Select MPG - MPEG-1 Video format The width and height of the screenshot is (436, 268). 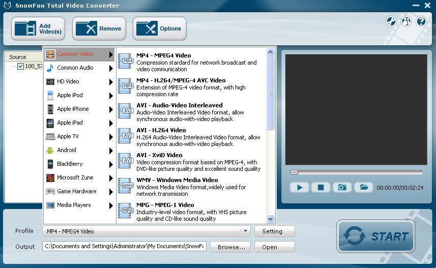(x=191, y=212)
